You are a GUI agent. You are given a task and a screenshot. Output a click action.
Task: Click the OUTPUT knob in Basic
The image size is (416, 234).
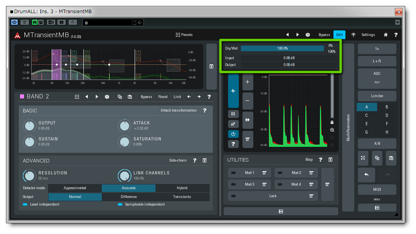click(x=29, y=126)
